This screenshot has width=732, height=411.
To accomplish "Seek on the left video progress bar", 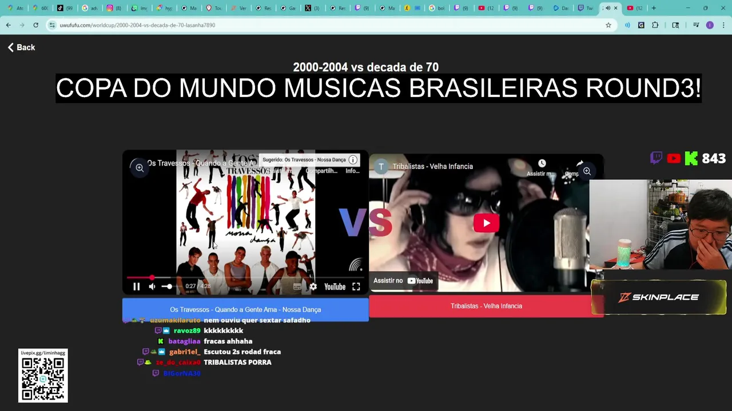I will coord(245,278).
